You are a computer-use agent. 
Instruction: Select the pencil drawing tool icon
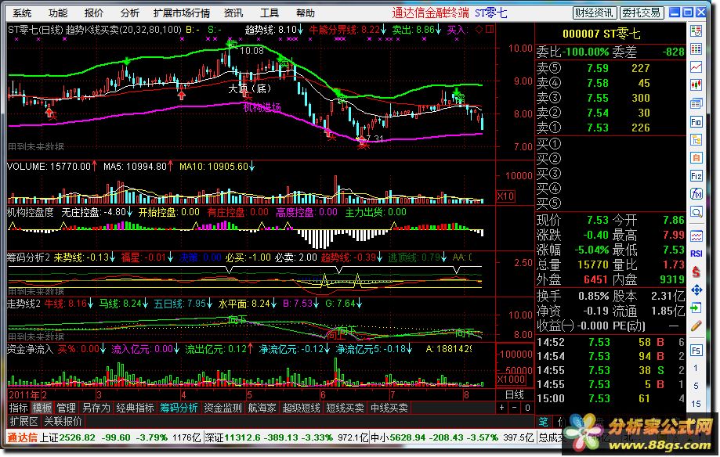coord(696,326)
